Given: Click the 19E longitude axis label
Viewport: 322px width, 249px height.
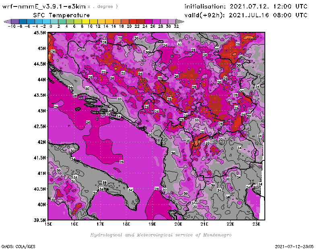Looking at the screenshot, I should click(153, 224).
